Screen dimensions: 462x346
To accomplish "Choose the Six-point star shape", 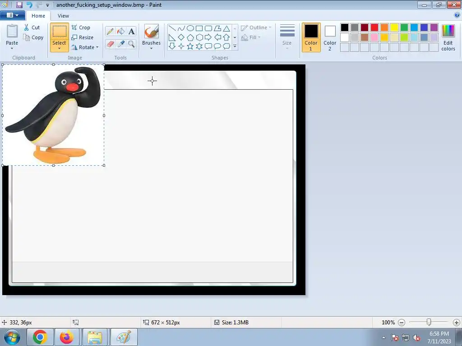I will point(199,46).
